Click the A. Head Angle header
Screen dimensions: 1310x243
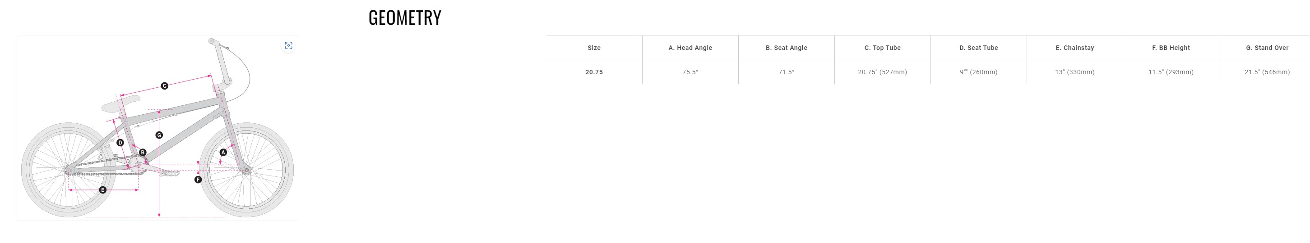click(690, 48)
